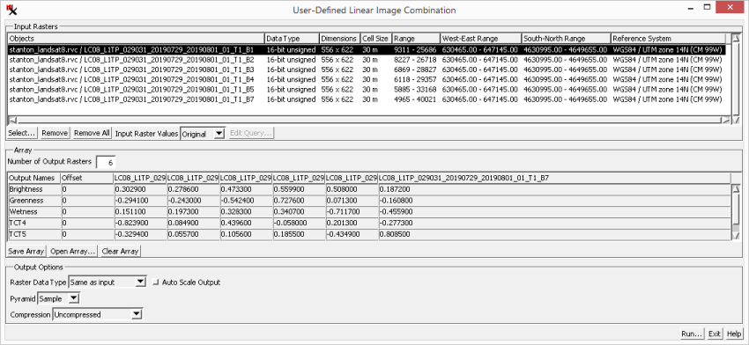Click the Wetness coefficient -0.711700 cell
Image resolution: width=749 pixels, height=345 pixels.
[352, 212]
